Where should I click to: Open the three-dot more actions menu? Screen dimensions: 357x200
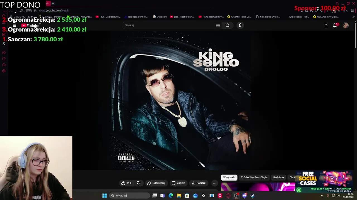pyautogui.click(x=214, y=183)
